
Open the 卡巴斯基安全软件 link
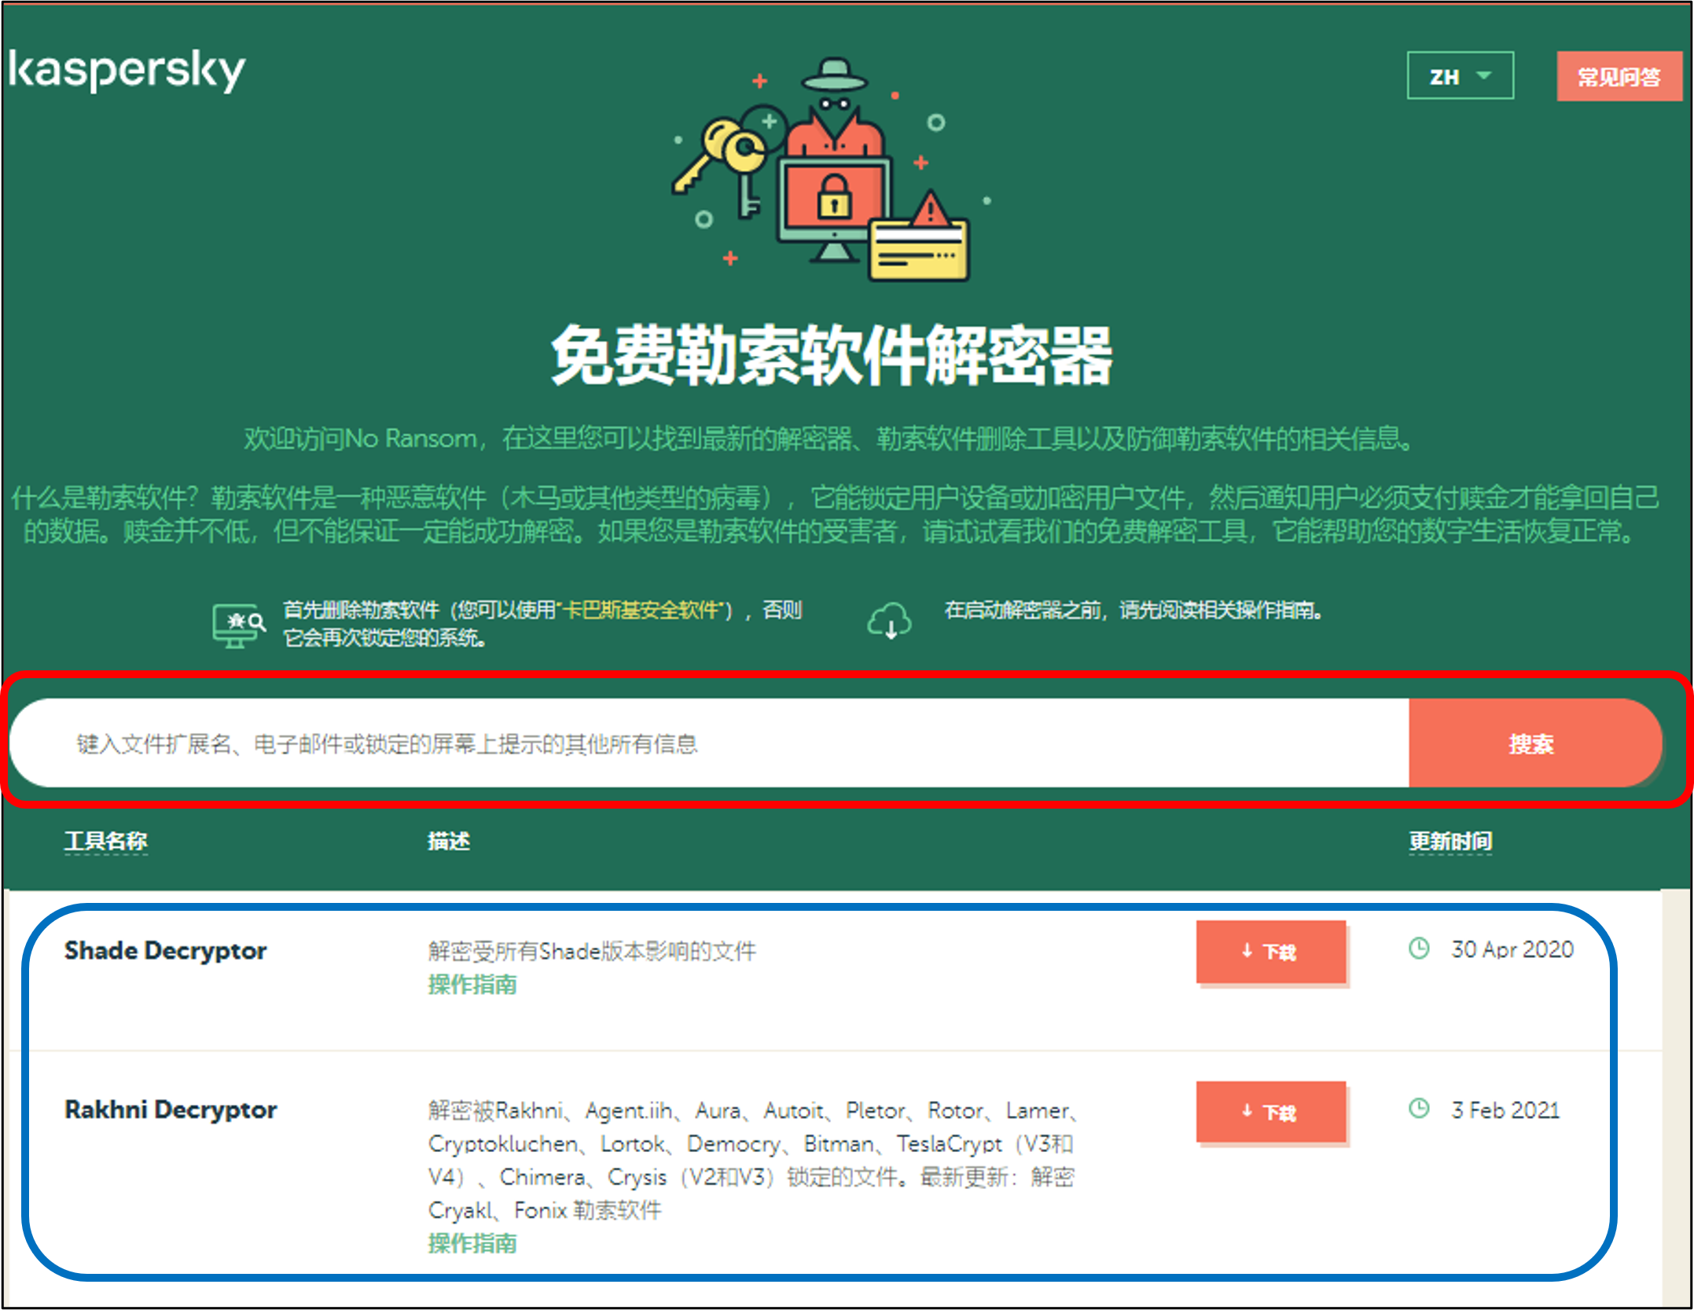641,610
